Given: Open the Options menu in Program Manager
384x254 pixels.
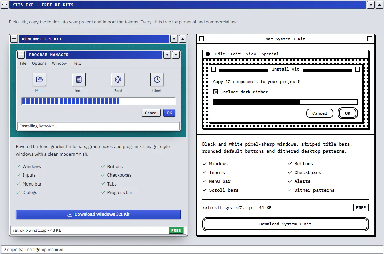Looking at the screenshot, I should [39, 63].
